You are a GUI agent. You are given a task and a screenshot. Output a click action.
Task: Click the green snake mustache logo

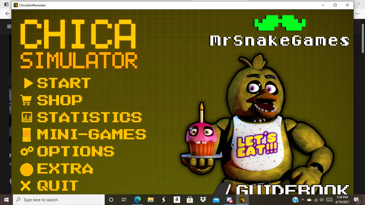280,23
